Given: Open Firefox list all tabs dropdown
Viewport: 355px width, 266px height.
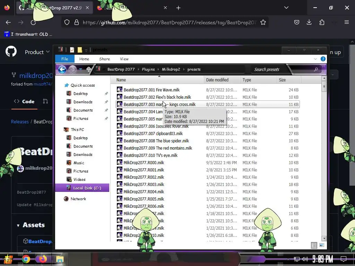Looking at the screenshot, I should pyautogui.click(x=286, y=8).
